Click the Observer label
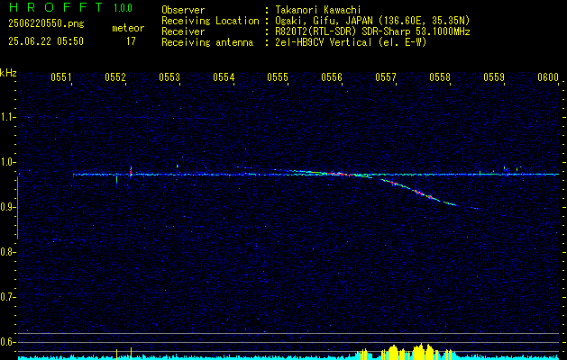Image resolution: width=567 pixels, height=360 pixels. click(x=183, y=10)
